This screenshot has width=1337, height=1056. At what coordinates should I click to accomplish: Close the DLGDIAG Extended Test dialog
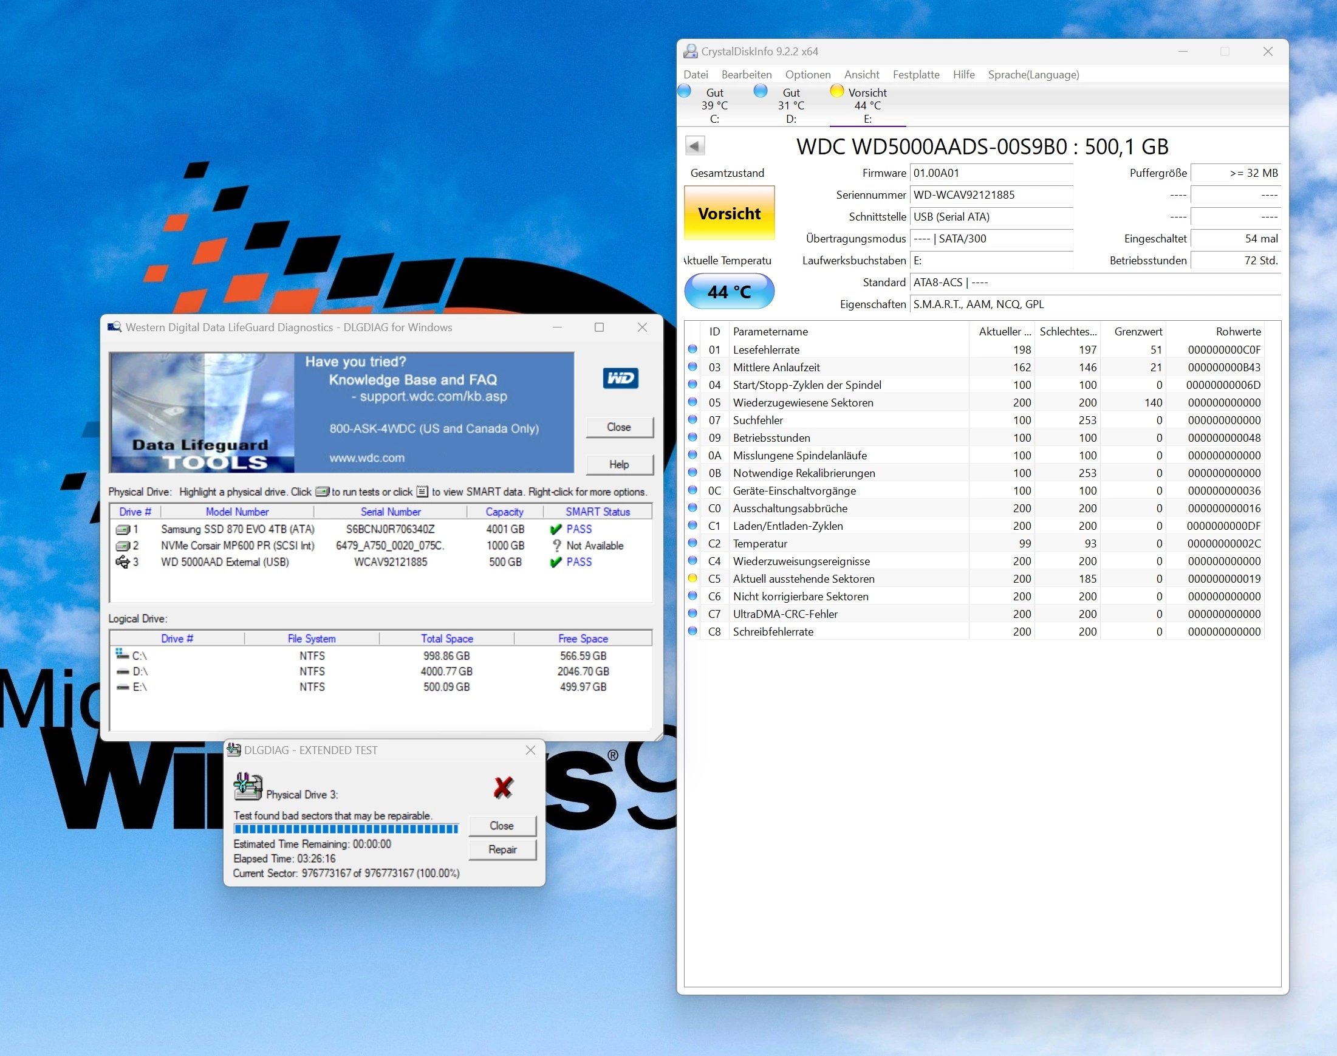tap(530, 750)
